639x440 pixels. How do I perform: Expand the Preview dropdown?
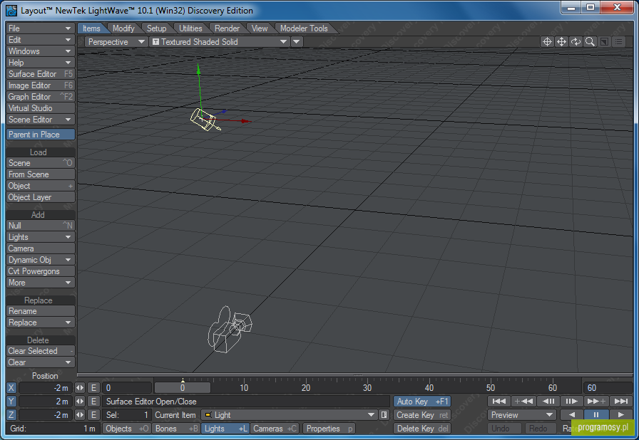521,415
